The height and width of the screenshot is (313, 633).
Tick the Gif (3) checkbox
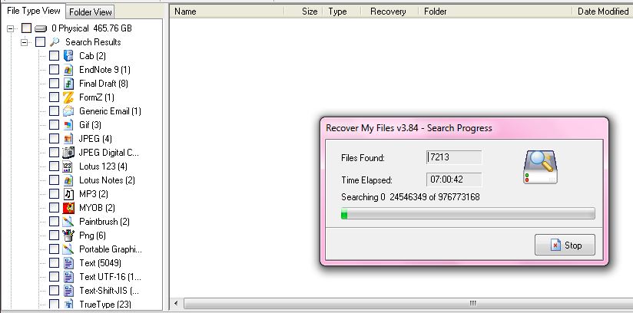point(54,125)
